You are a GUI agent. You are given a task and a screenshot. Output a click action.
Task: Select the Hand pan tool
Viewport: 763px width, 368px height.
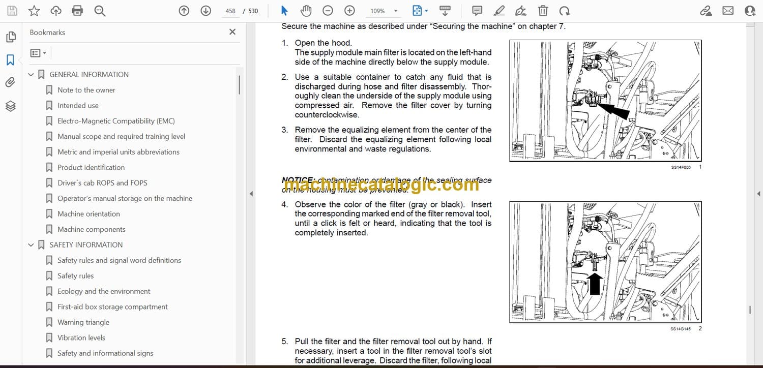pyautogui.click(x=306, y=11)
